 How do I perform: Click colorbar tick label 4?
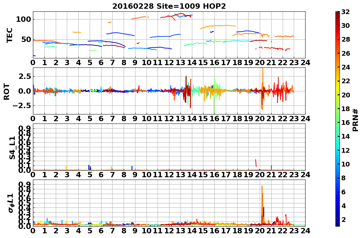coord(344,205)
